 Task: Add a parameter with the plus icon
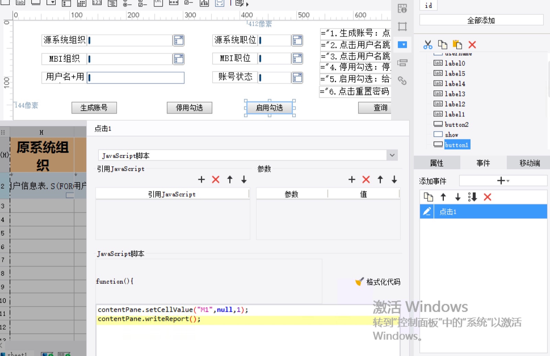352,179
